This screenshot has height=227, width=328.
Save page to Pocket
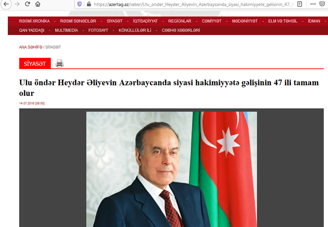point(322,4)
